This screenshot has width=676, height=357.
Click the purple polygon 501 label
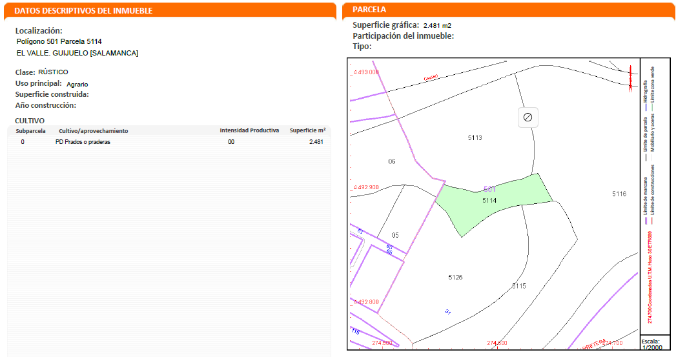tap(489, 190)
